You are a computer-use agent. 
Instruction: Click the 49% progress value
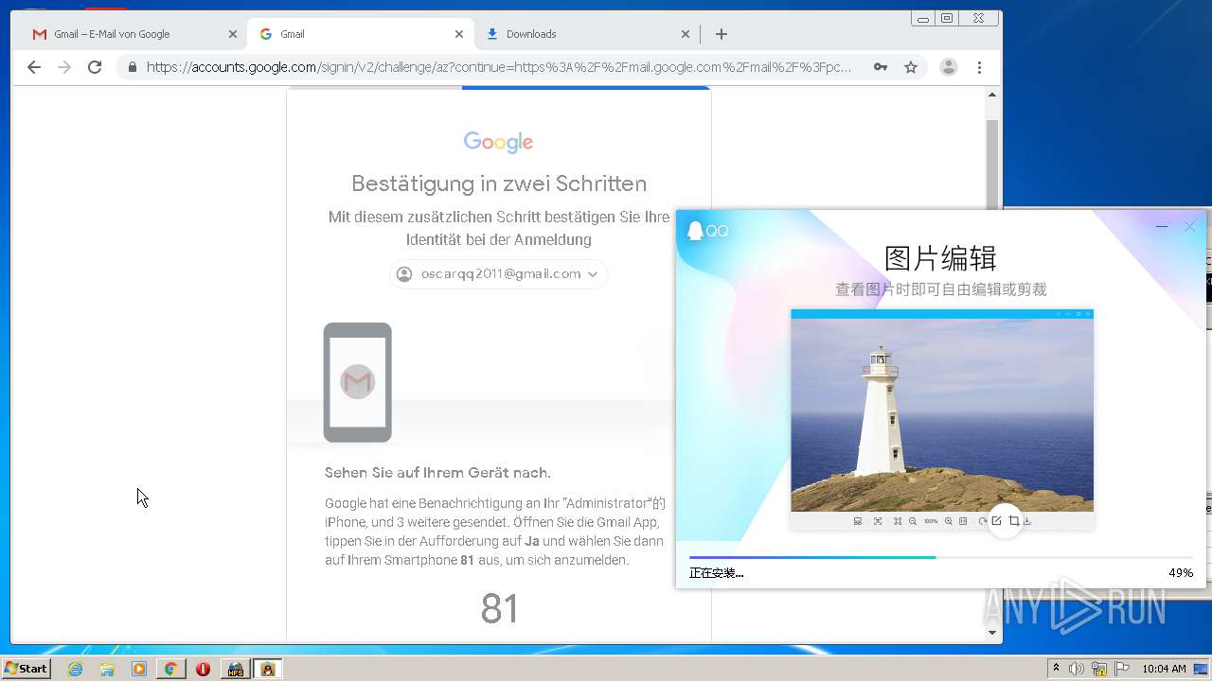click(1181, 573)
